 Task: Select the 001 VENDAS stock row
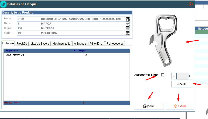[x=66, y=55]
